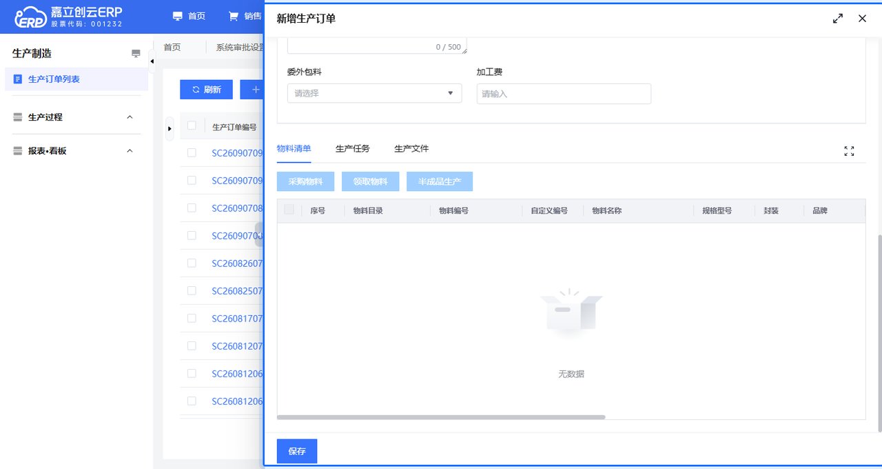Switch to the 生产任务 tab

click(352, 149)
